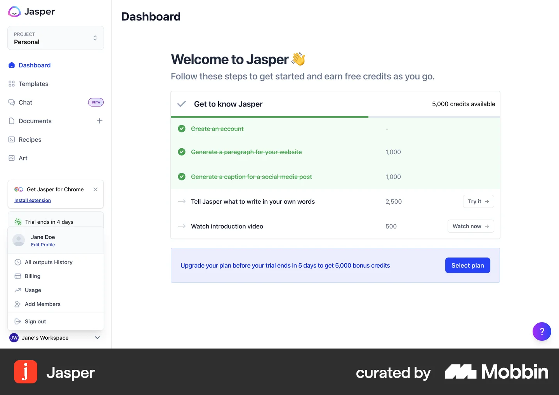The height and width of the screenshot is (395, 559).
Task: Click the Recipes terminal icon
Action: click(x=12, y=139)
